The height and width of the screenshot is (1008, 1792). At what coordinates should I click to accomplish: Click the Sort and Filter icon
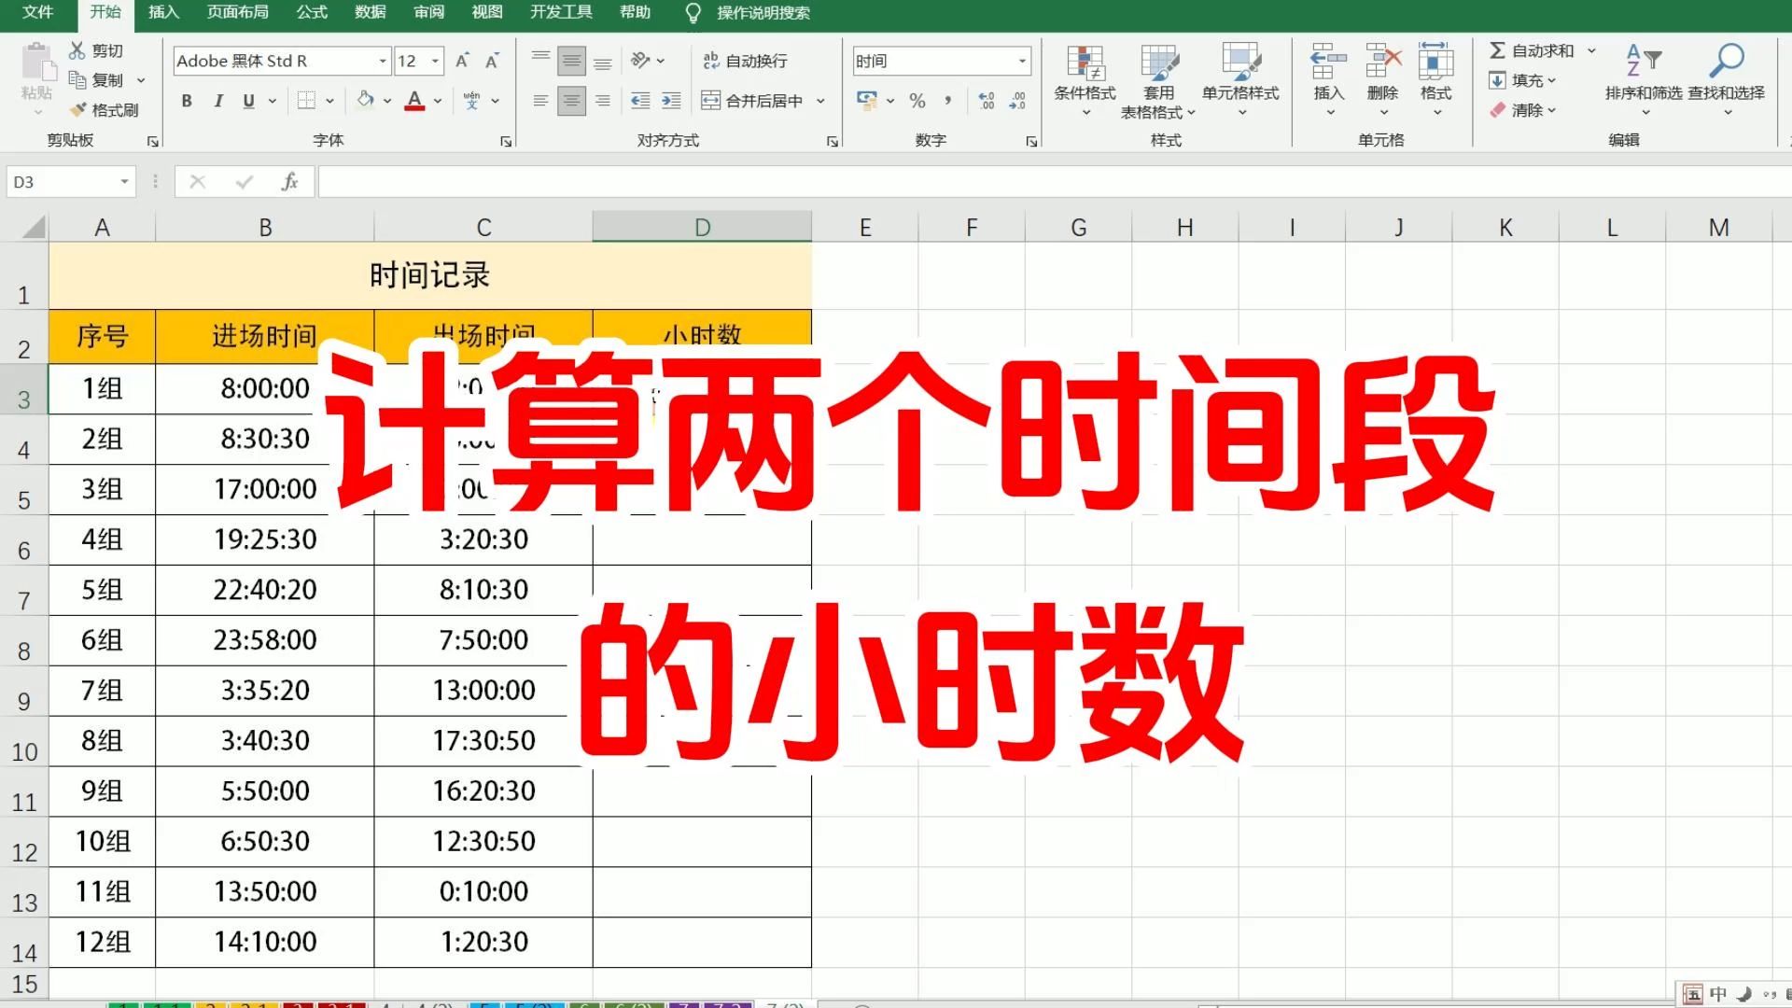point(1643,62)
